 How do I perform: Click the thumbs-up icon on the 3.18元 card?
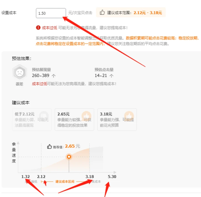pos(129,116)
